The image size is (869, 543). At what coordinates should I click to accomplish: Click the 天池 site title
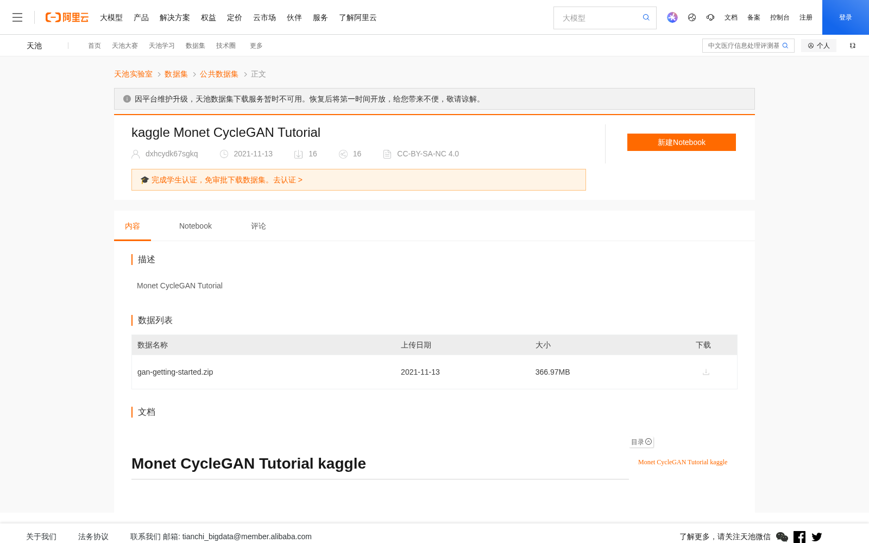34,46
